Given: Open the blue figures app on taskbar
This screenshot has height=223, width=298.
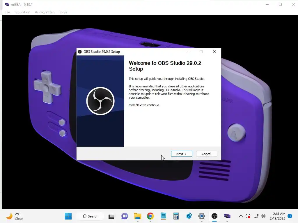Looking at the screenshot, I should pos(189,216).
